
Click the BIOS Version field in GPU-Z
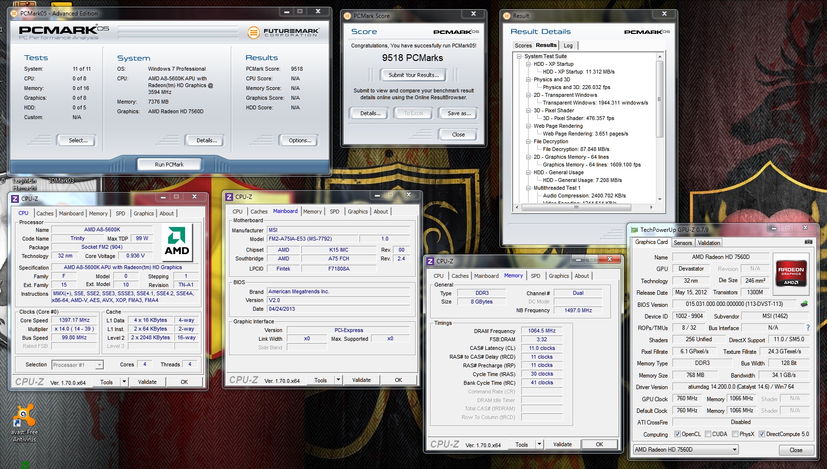[734, 304]
